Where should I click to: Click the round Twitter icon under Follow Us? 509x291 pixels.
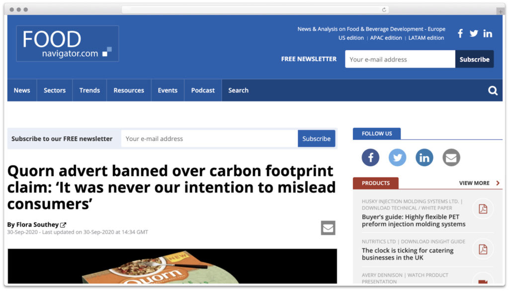coord(397,158)
